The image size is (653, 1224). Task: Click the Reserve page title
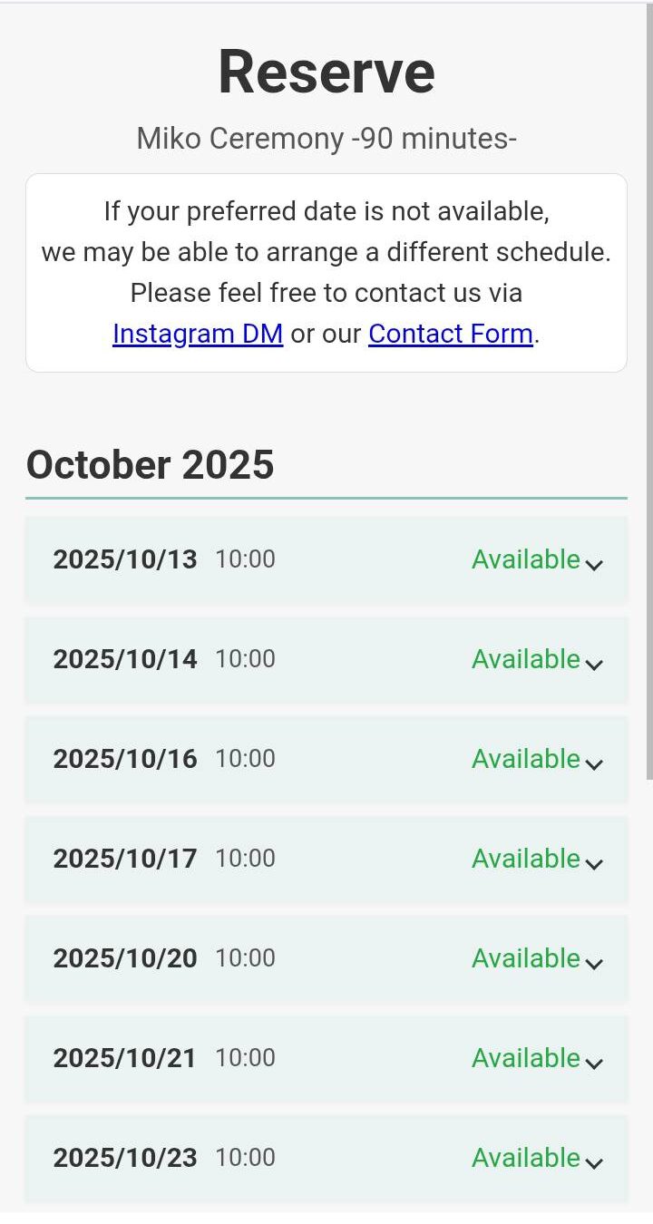coord(326,72)
